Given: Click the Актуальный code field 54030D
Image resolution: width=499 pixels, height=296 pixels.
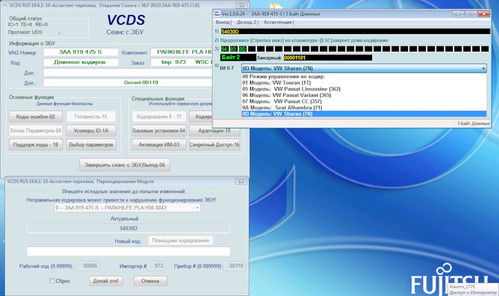Looking at the screenshot, I should tap(128, 228).
